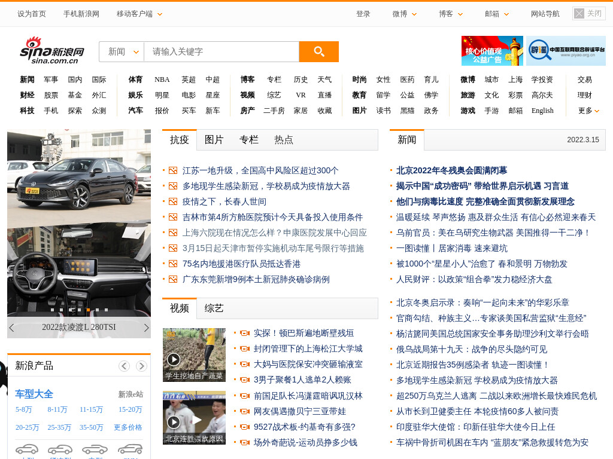
Task: Open headline 一图读懂丨居家消毒 速来避坑
Action: pyautogui.click(x=452, y=248)
